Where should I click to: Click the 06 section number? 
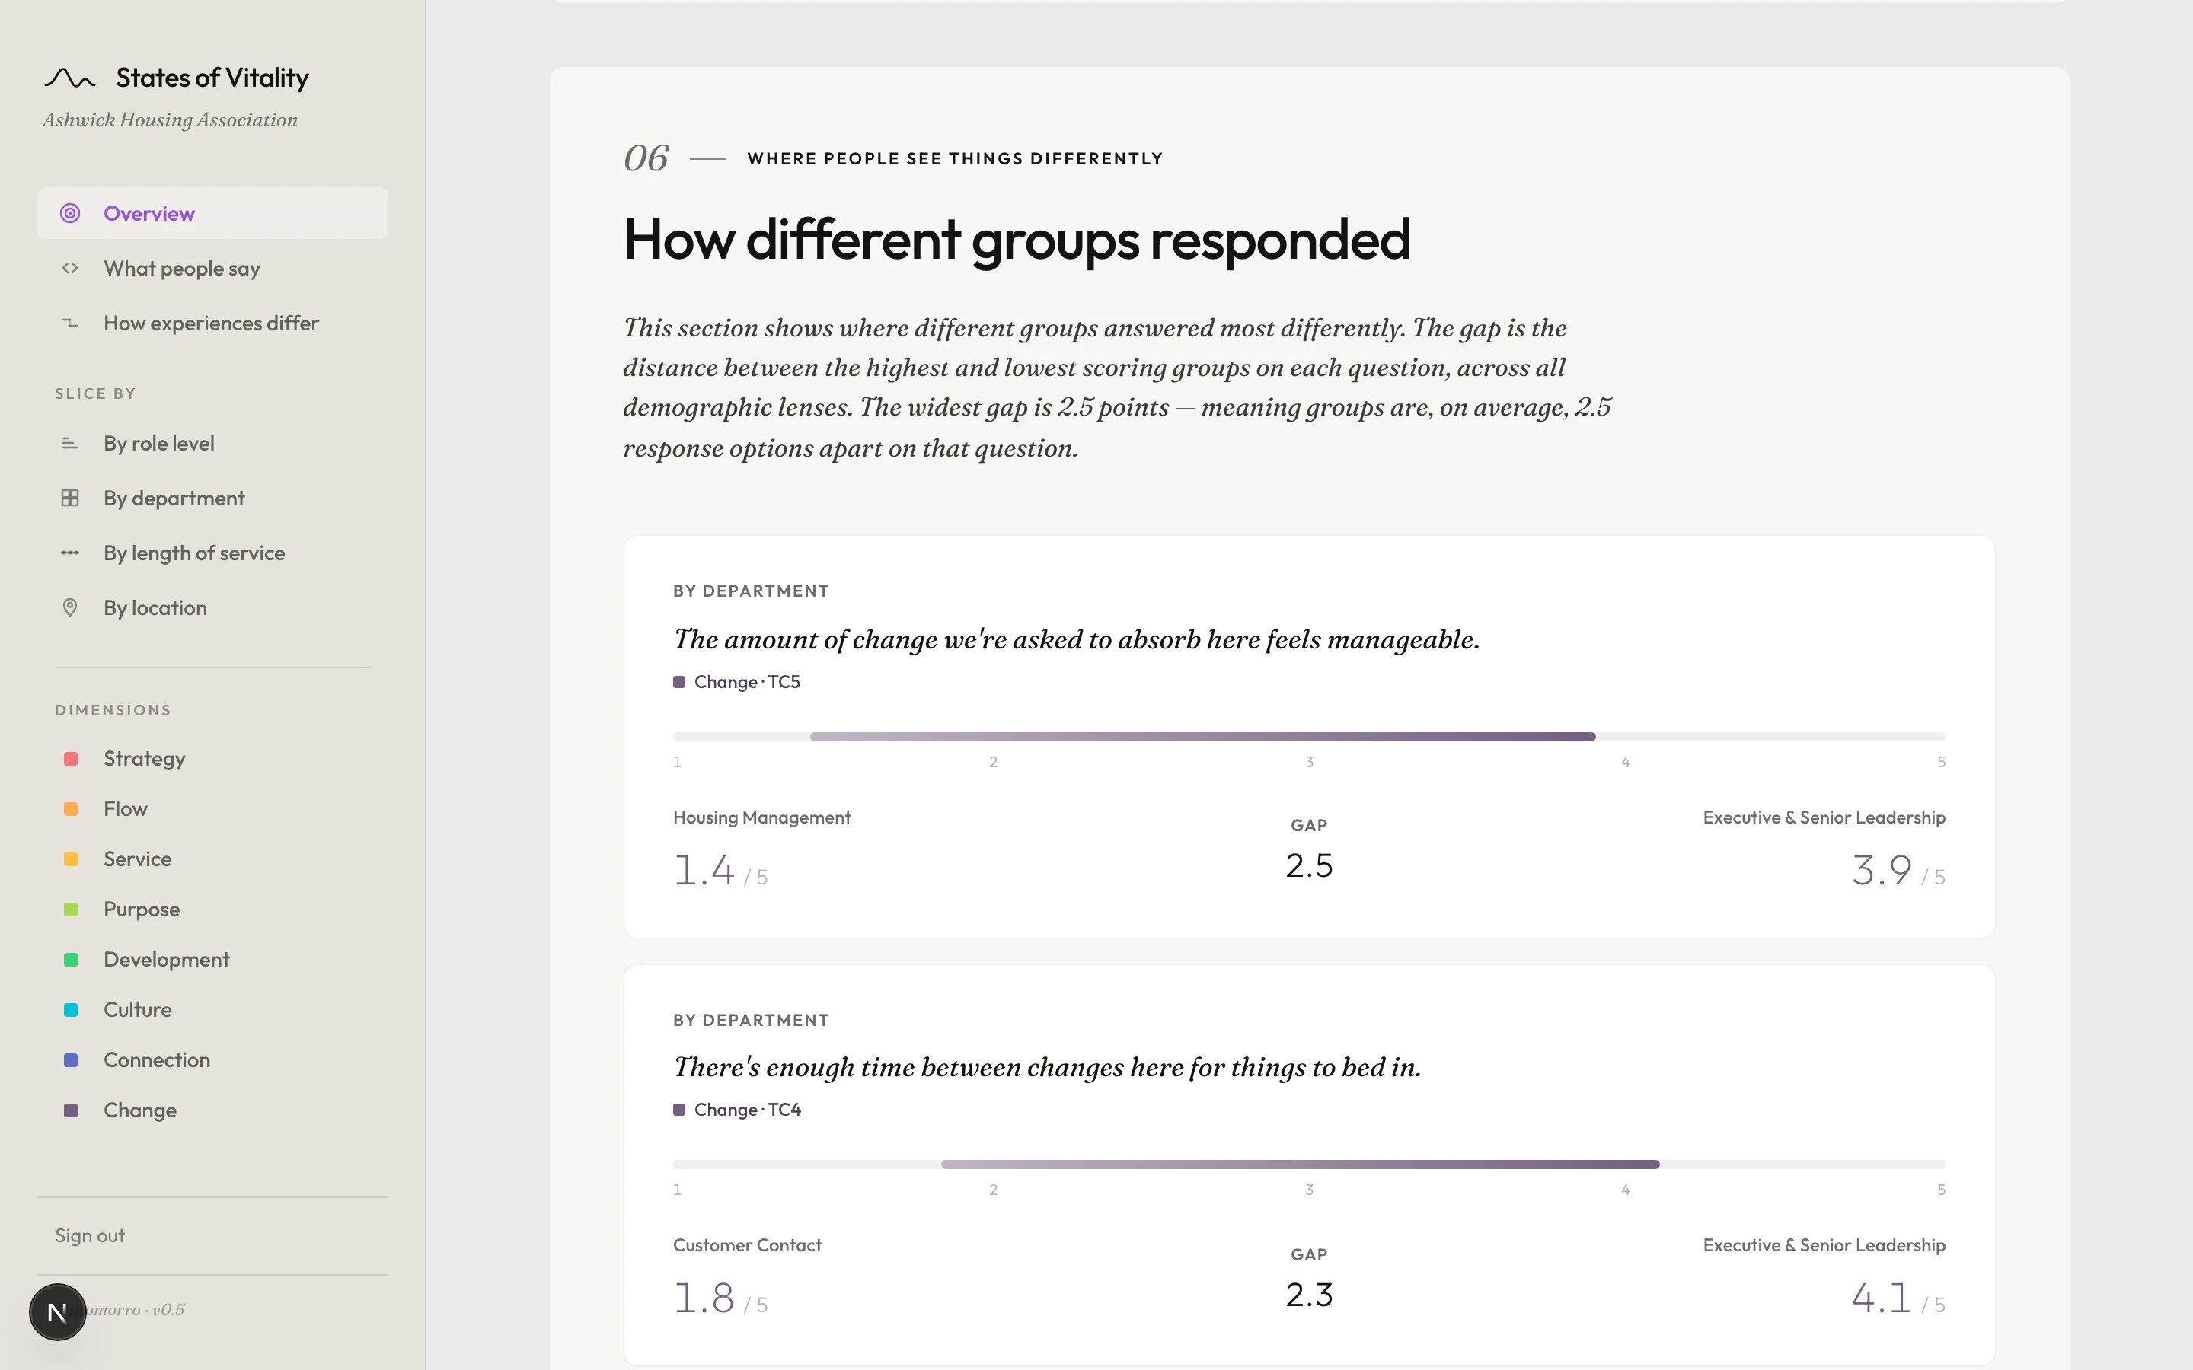(x=646, y=158)
